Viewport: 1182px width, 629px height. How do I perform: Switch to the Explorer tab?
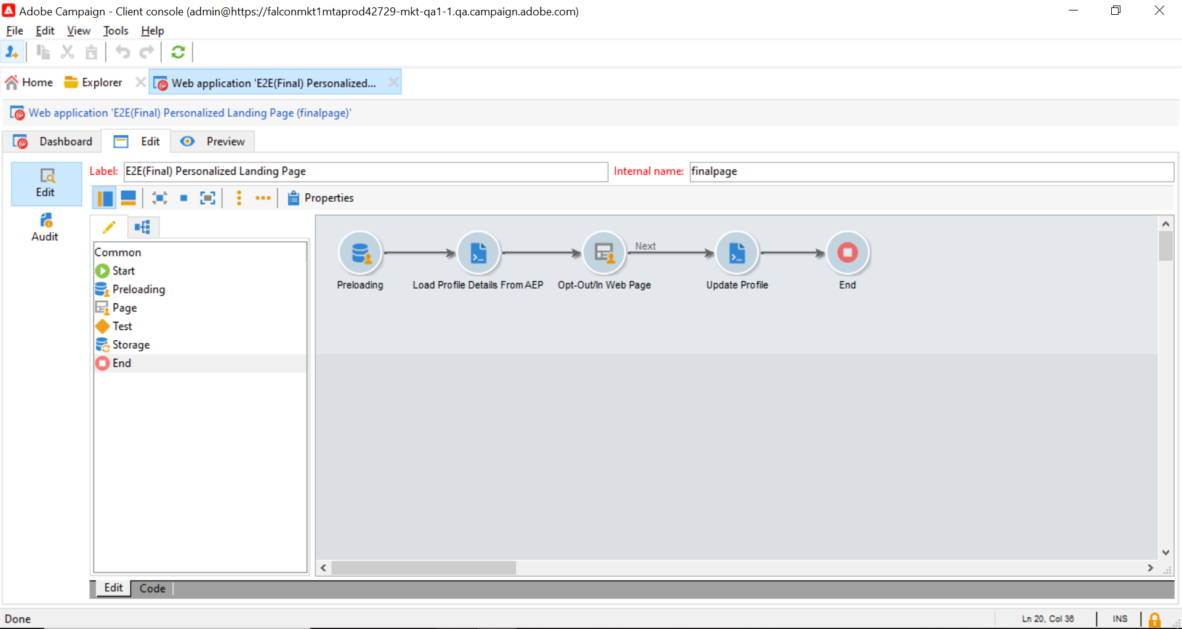[x=94, y=82]
